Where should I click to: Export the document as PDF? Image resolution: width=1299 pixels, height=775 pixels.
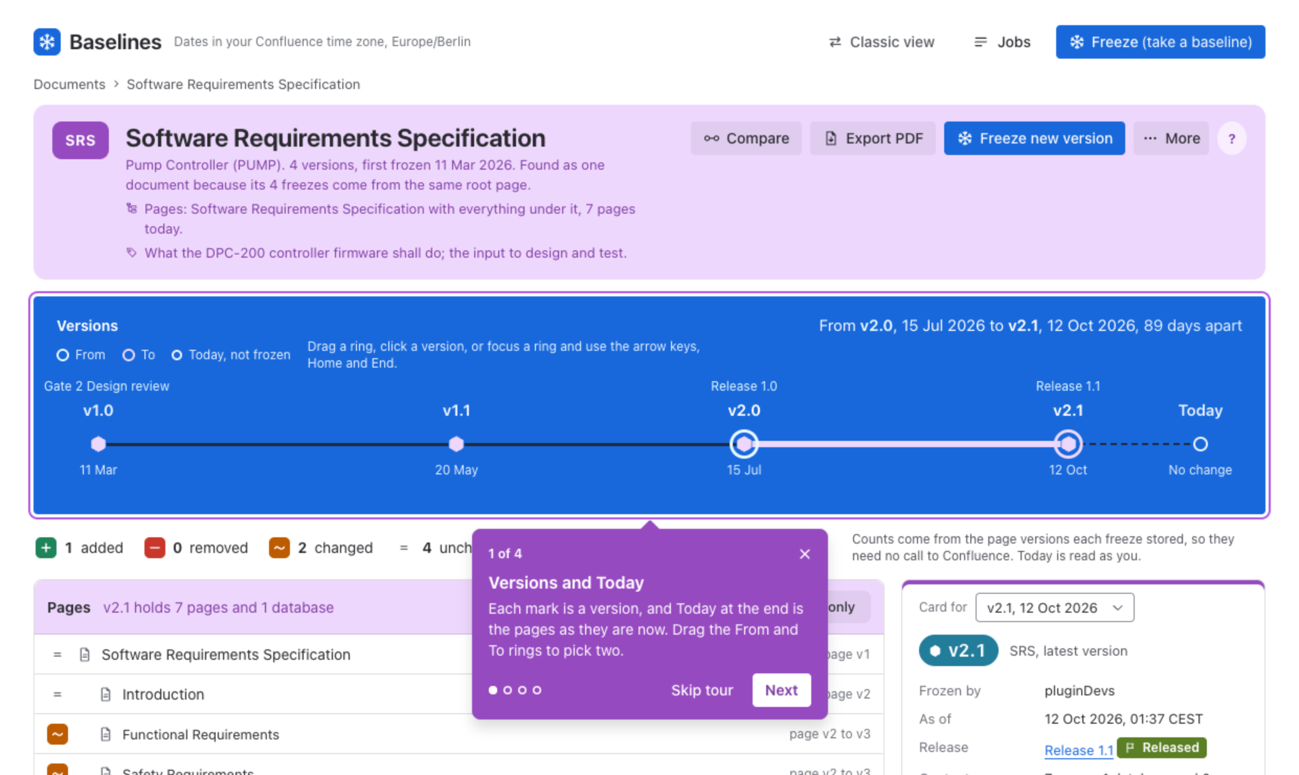pos(872,138)
